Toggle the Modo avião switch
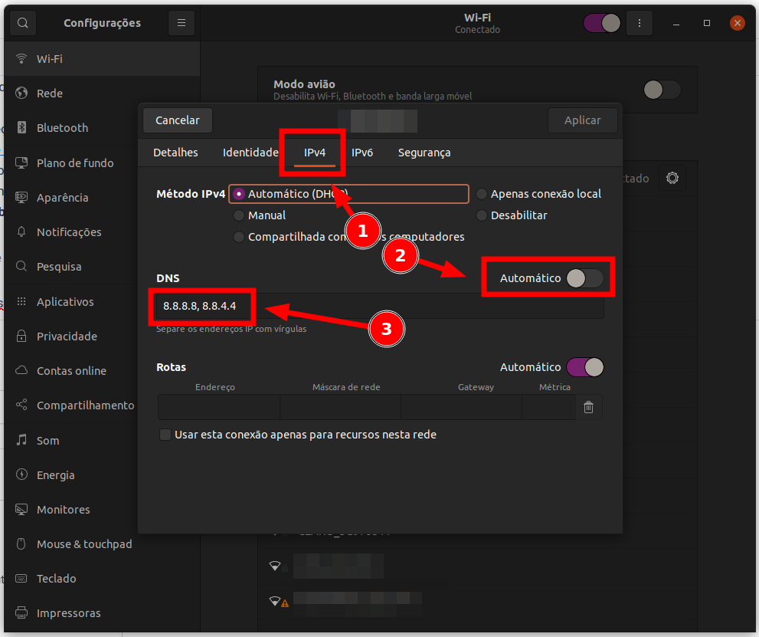This screenshot has height=637, width=759. (x=662, y=90)
